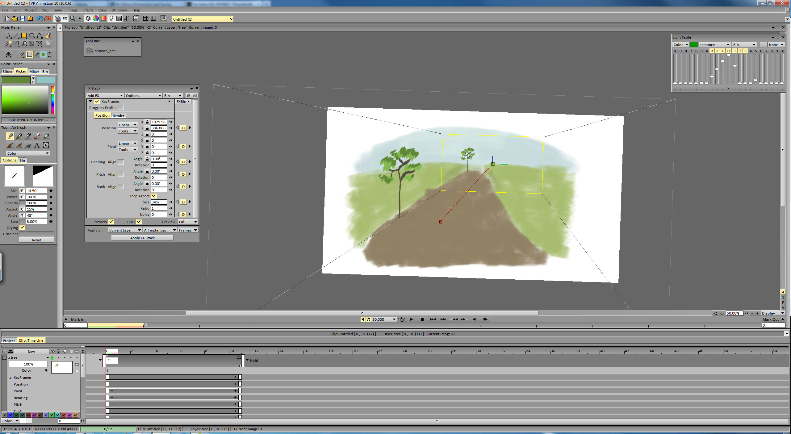Viewport: 791px width, 434px height.
Task: Select the Text 'A' tool
Action: click(37, 145)
